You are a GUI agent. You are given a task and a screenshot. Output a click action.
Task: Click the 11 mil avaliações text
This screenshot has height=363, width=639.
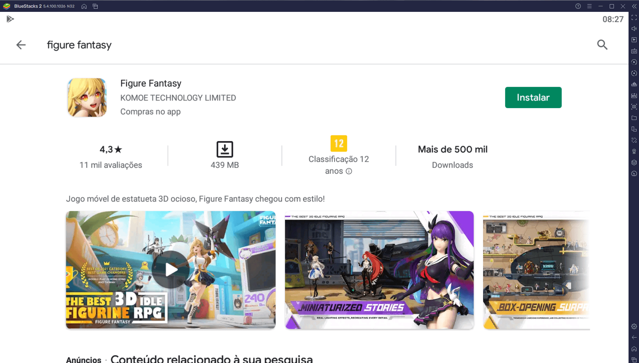click(x=111, y=165)
